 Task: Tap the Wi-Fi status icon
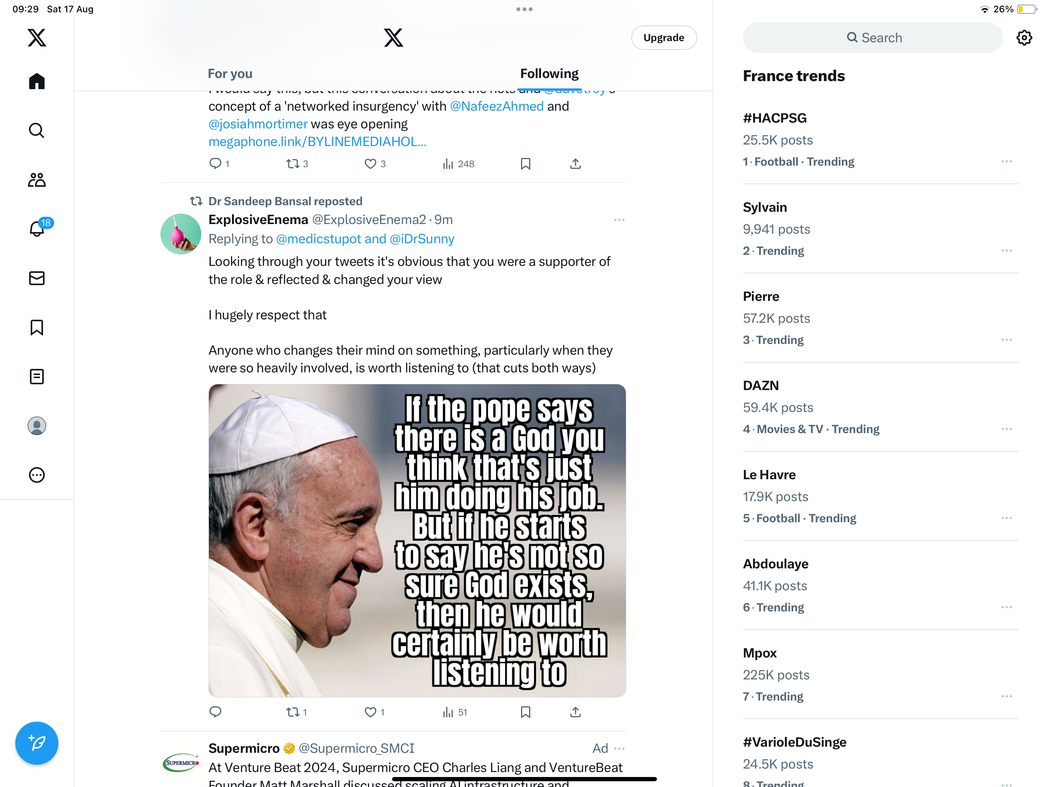click(984, 9)
